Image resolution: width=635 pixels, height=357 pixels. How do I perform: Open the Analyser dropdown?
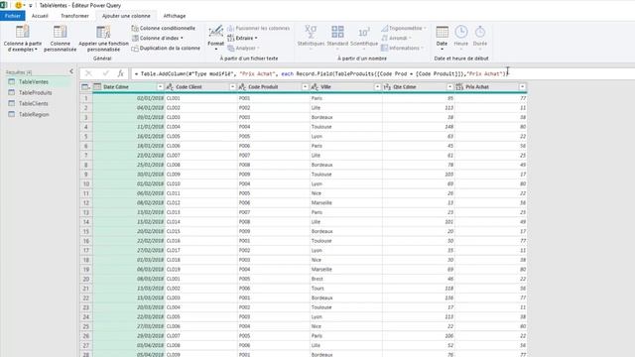click(243, 48)
